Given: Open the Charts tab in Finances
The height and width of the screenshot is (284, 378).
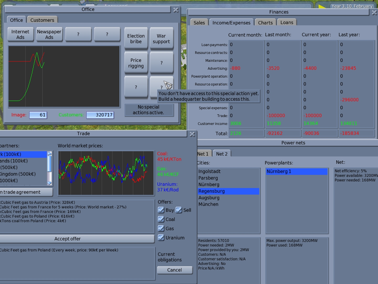Looking at the screenshot, I should (x=265, y=23).
